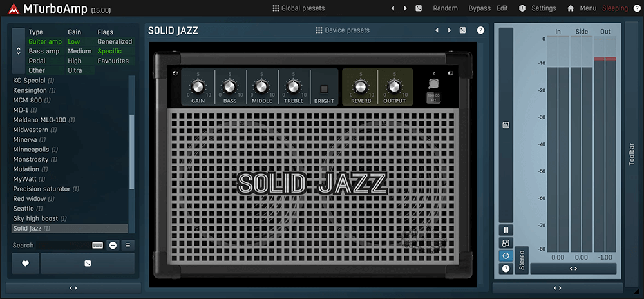The width and height of the screenshot is (644, 299).
Task: Click keyboard icon beside Search field
Action: [x=98, y=246]
